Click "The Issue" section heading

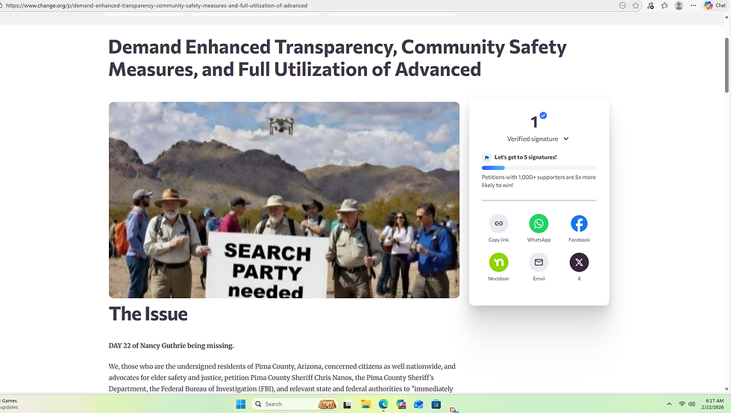click(x=148, y=314)
